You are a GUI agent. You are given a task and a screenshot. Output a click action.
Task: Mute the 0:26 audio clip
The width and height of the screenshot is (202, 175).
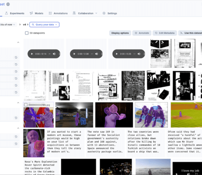click(139, 54)
